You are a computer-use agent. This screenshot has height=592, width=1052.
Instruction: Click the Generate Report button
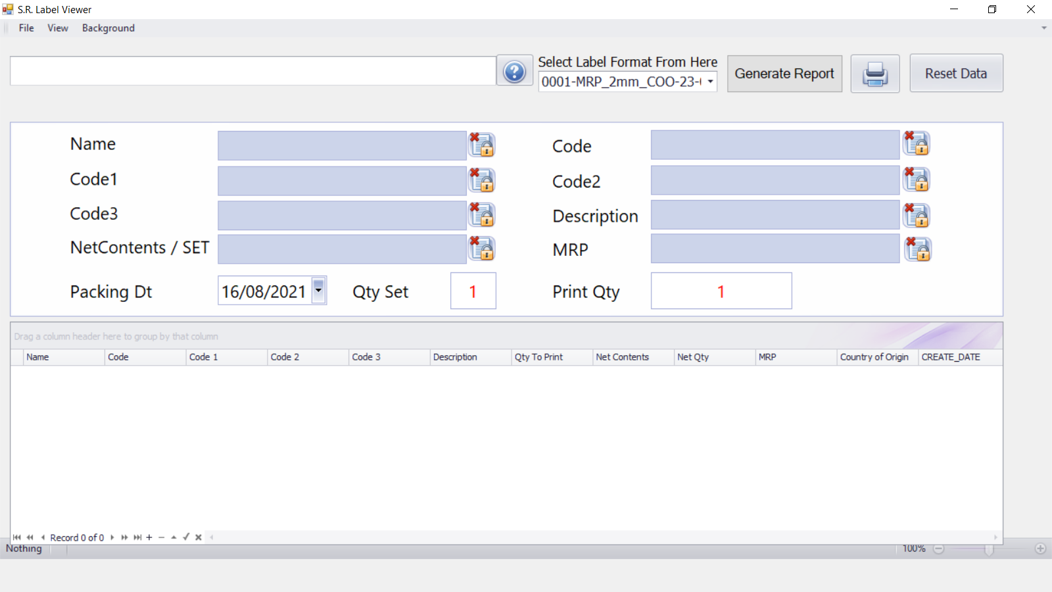(x=784, y=74)
